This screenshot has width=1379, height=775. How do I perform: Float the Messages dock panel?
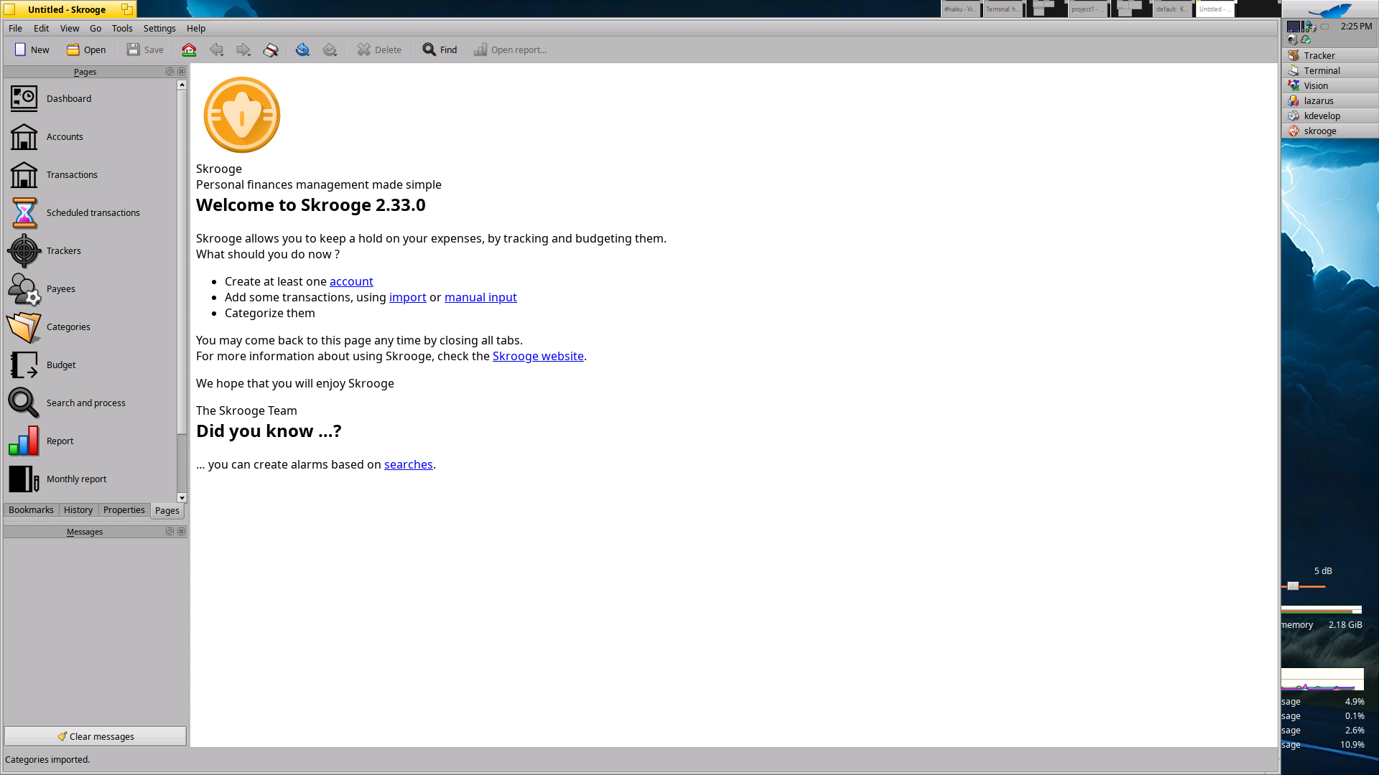coord(170,532)
